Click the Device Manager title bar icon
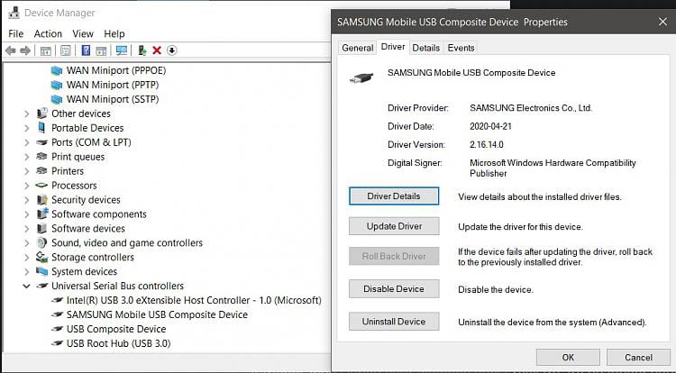 point(14,13)
